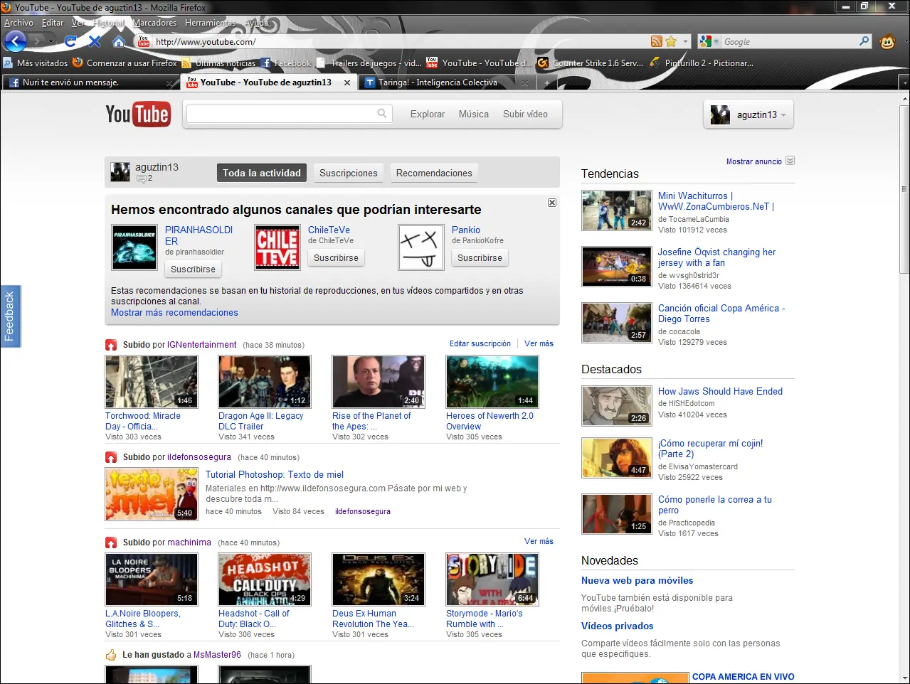Subscribe to the Pankio channel
Image resolution: width=910 pixels, height=684 pixels.
pos(480,258)
